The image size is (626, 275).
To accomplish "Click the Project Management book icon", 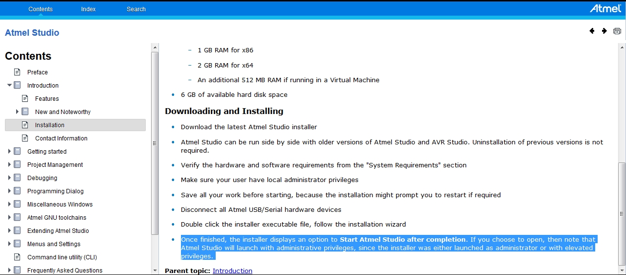I will pos(17,164).
